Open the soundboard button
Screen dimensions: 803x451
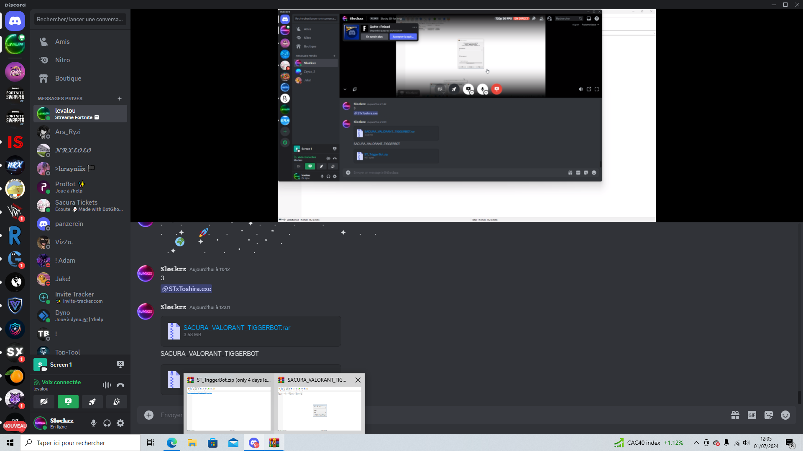click(117, 402)
